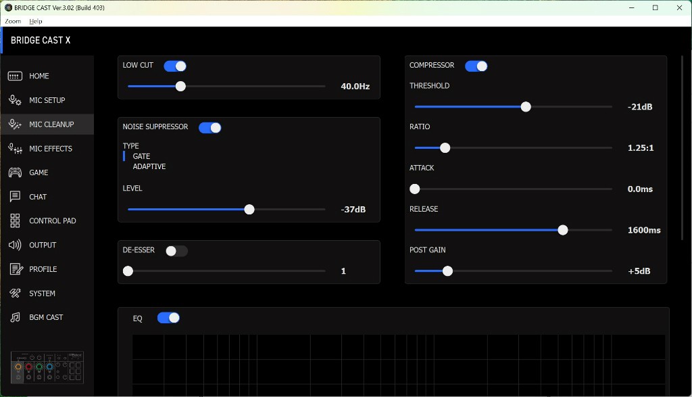Viewport: 692px width, 397px height.
Task: Turn off the Noise Suppressor switch
Action: (210, 127)
